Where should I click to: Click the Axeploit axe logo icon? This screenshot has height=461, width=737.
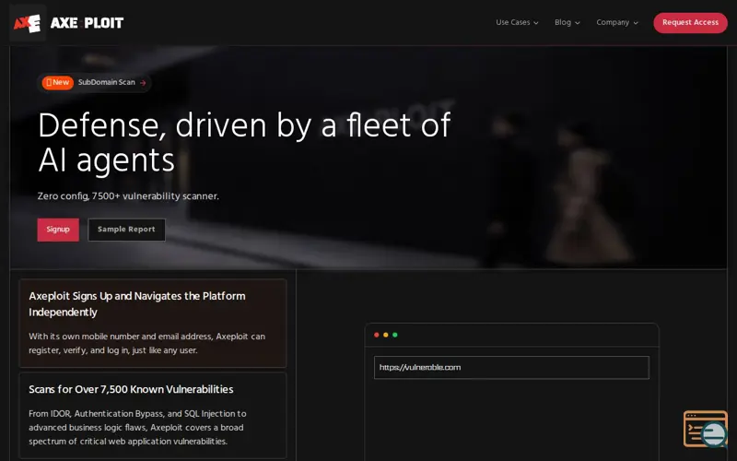click(x=28, y=22)
